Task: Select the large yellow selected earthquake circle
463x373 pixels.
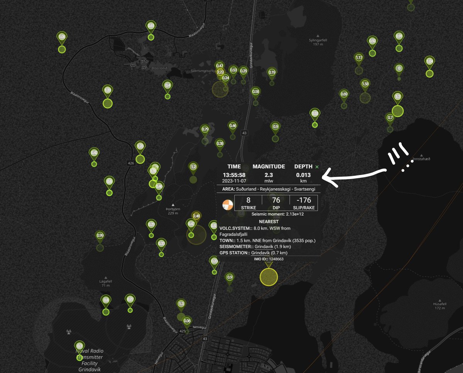Action: tap(269, 277)
